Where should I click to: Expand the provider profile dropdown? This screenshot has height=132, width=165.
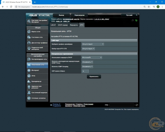tap(93, 44)
